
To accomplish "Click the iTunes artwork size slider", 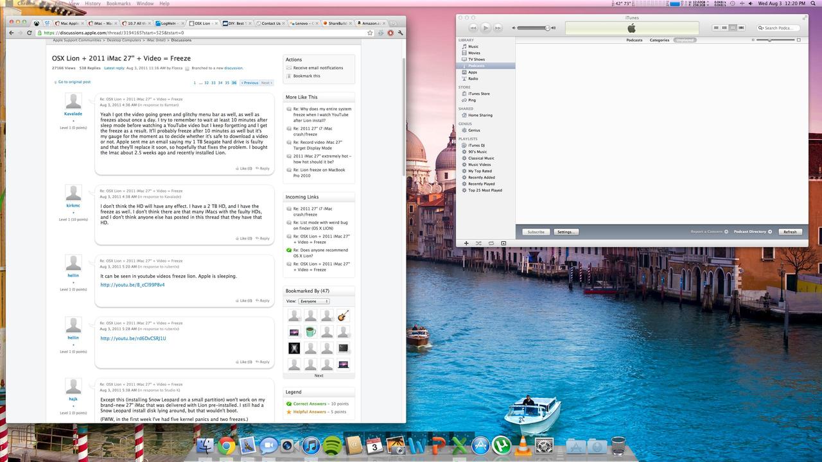I will 775,40.
